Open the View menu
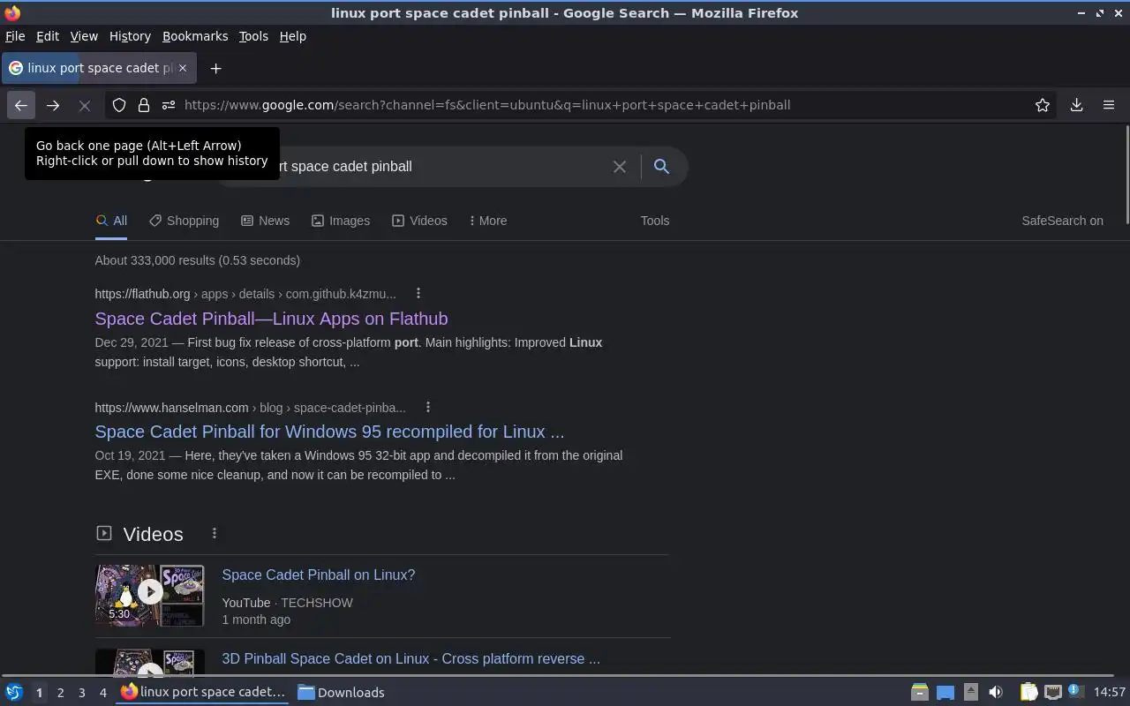The width and height of the screenshot is (1130, 706). [x=84, y=36]
